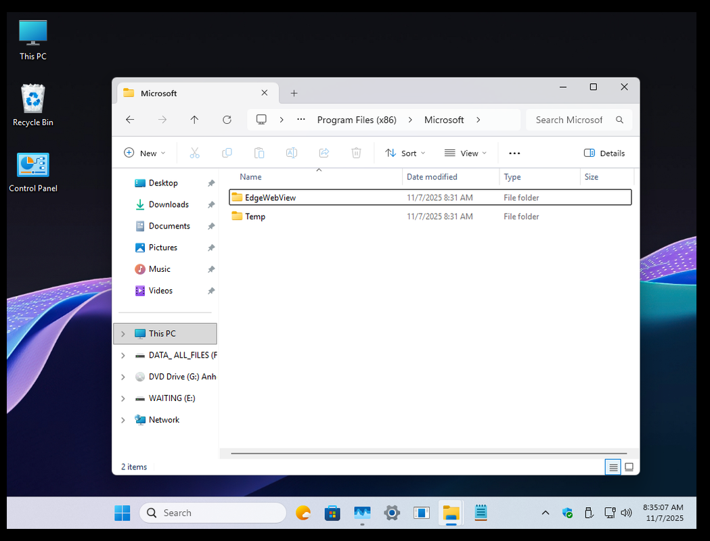Viewport: 710px width, 541px height.
Task: Unpin Videos using its pin icon
Action: 211,291
